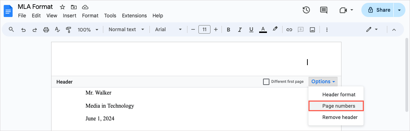Click the insert link icon
410x131 pixels.
click(289, 29)
